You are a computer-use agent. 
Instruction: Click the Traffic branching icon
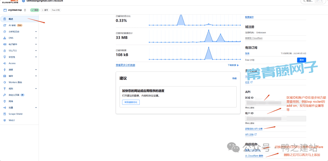pos(5,108)
